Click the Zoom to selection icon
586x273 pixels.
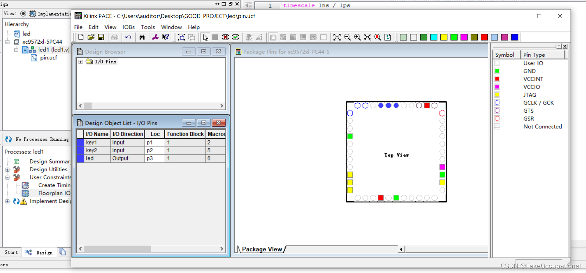[x=368, y=37]
